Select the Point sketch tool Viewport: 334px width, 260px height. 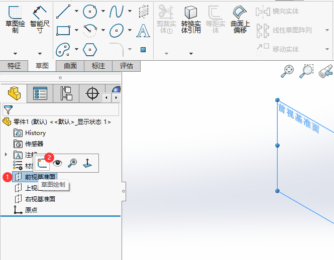pyautogui.click(x=143, y=50)
